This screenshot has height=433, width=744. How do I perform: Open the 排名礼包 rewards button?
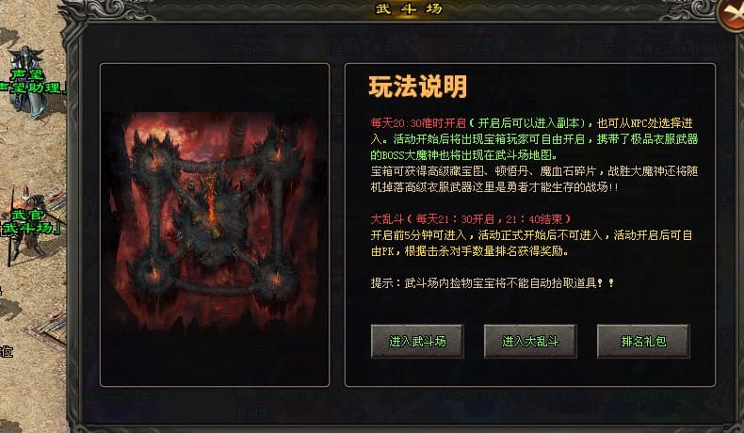(643, 341)
